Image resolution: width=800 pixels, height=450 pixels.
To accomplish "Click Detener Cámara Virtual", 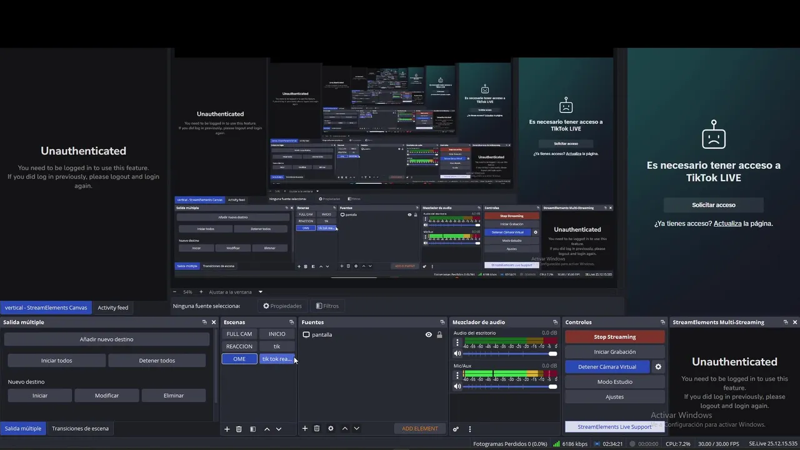I will pos(607,367).
